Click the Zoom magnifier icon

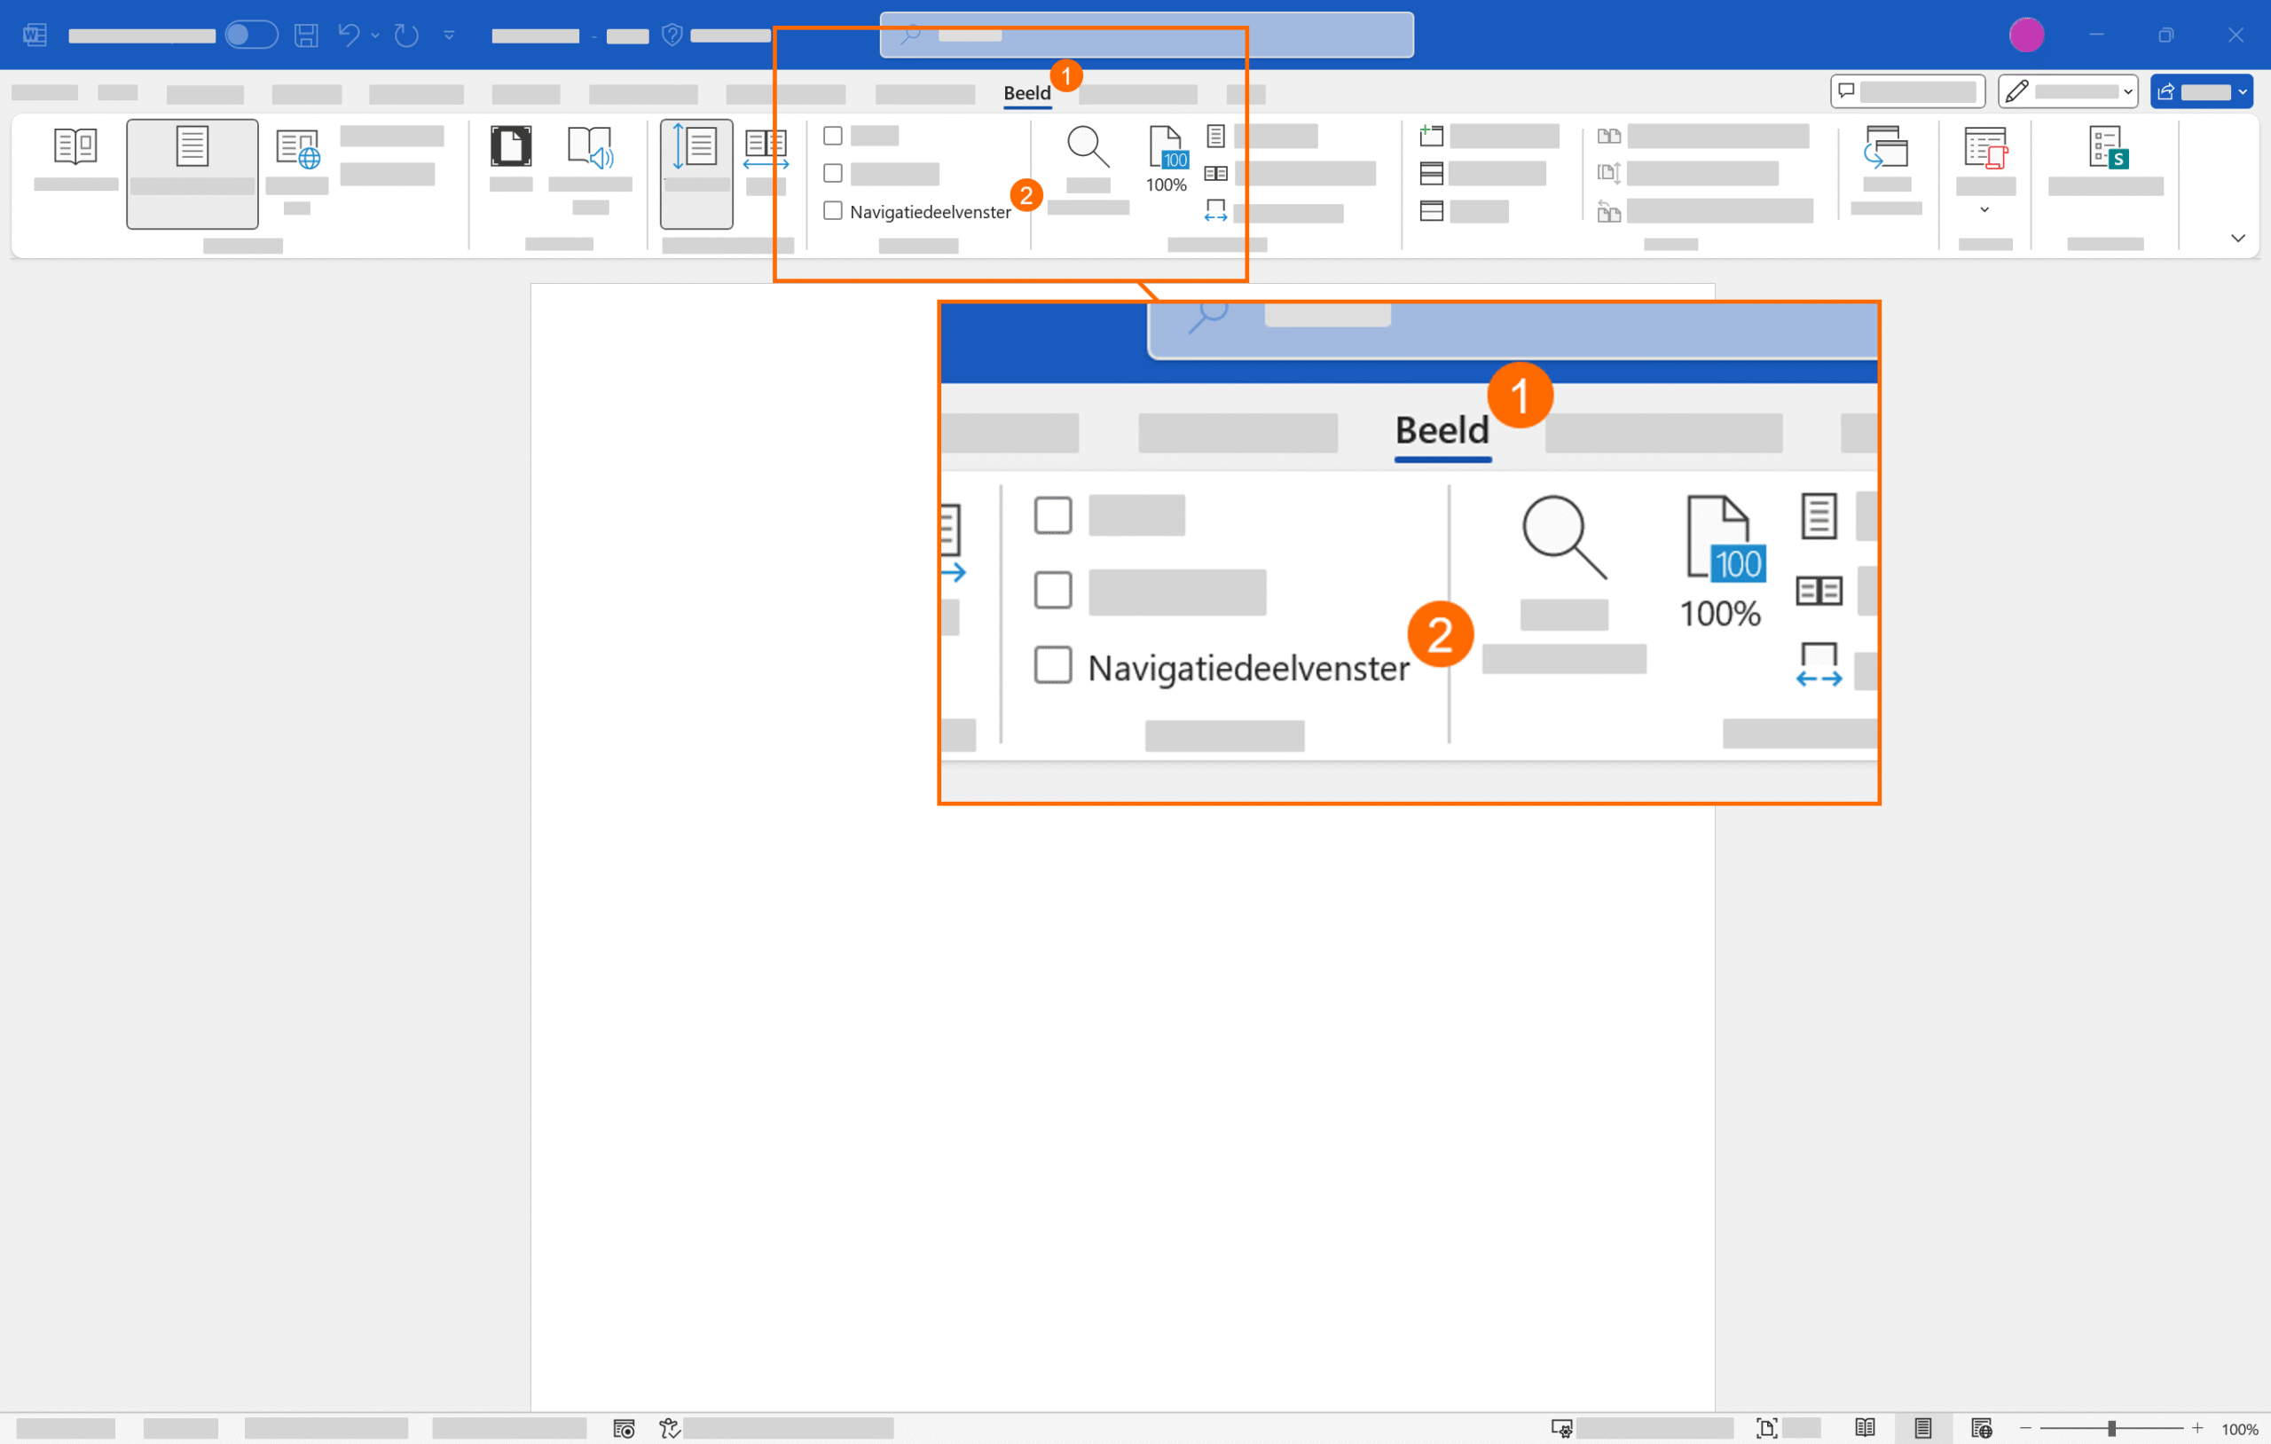coord(1088,146)
